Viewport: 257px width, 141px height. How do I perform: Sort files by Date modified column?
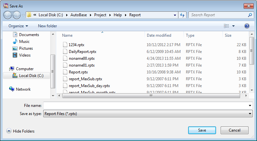click(159, 35)
